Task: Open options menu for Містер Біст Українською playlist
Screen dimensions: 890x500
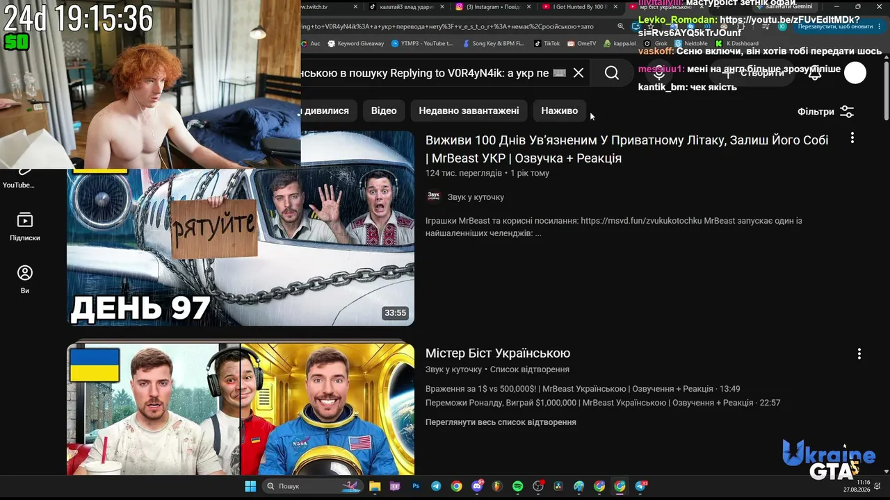Action: pos(859,353)
